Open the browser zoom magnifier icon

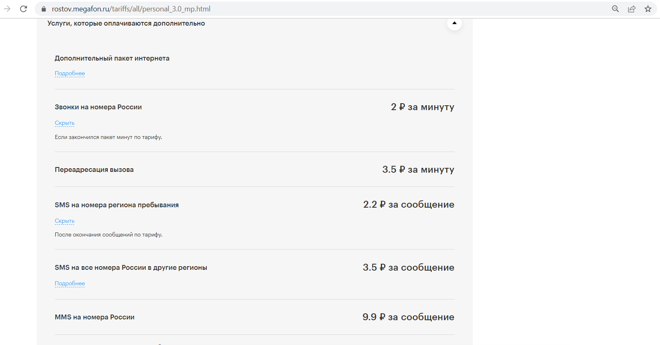pos(615,9)
